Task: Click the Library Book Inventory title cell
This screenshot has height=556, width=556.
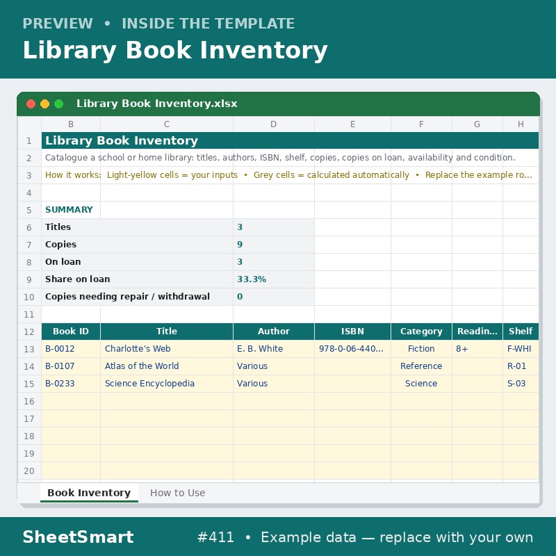Action: tap(290, 141)
